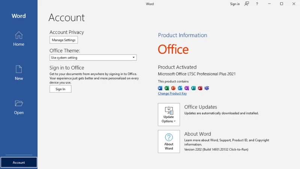
Task: Click Manage Settings under Account Privacy
Action: click(x=64, y=40)
